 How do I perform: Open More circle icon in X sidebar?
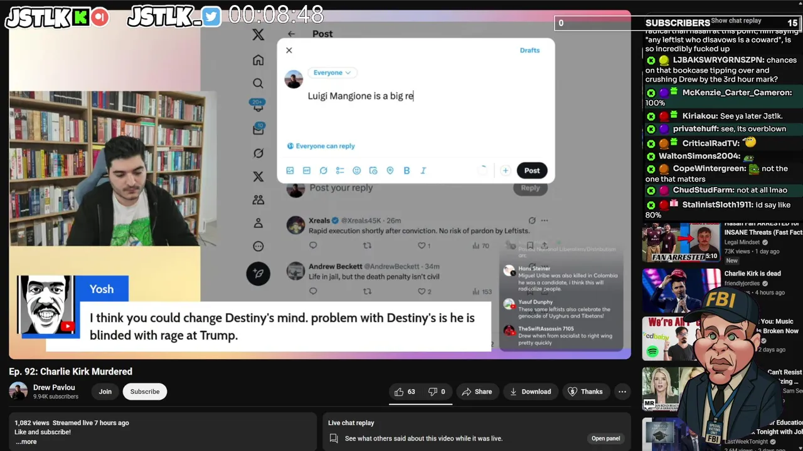coord(258,246)
